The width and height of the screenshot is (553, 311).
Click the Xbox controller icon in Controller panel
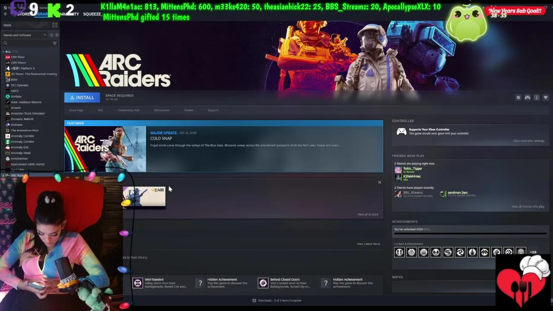coord(401,131)
